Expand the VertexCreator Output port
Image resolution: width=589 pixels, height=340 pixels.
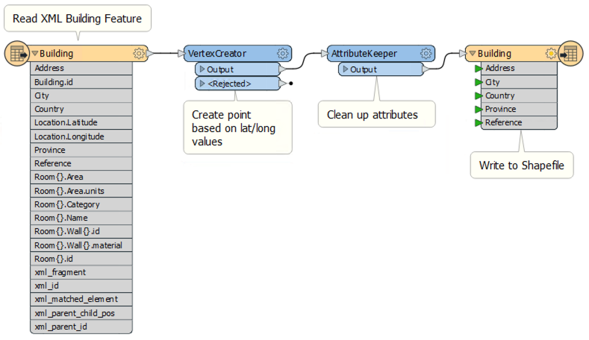[202, 69]
